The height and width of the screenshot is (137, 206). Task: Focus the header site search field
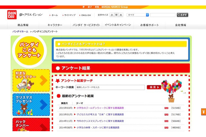[163, 15]
